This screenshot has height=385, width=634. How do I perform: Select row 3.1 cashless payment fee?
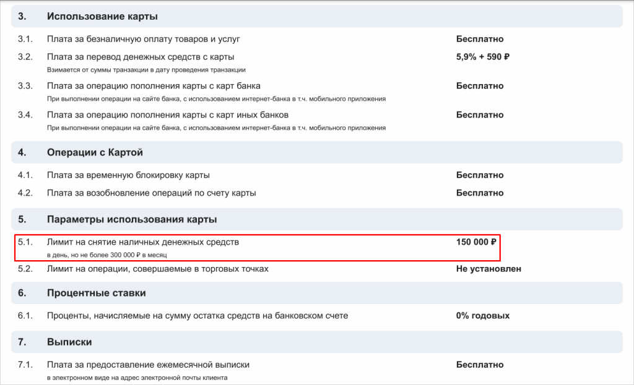coord(316,39)
